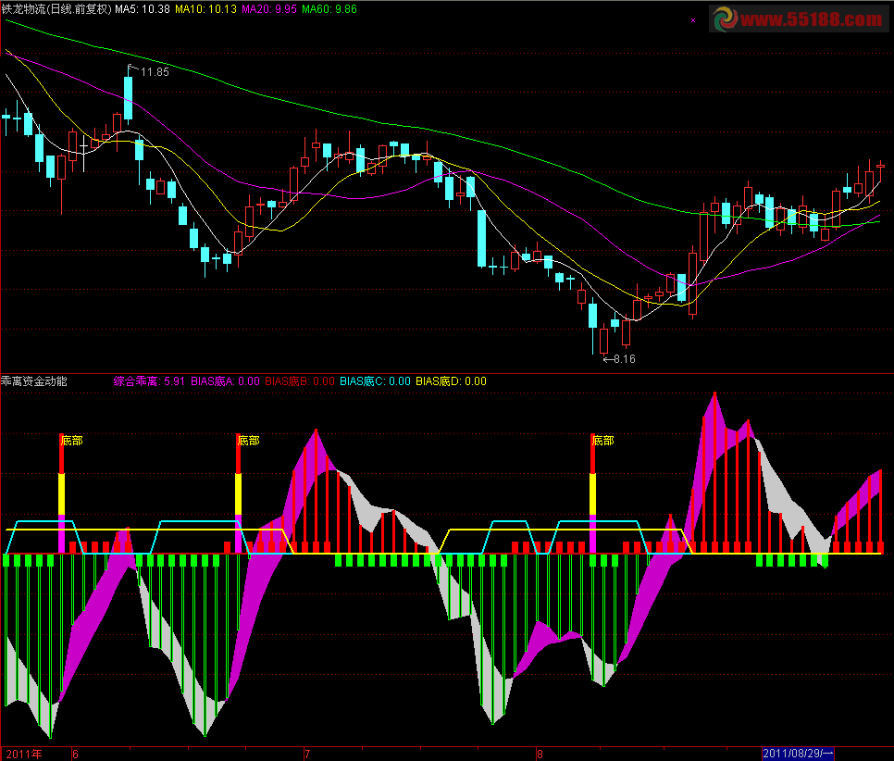
Task: Click the 综合乖离 5.91 readout
Action: 149,380
